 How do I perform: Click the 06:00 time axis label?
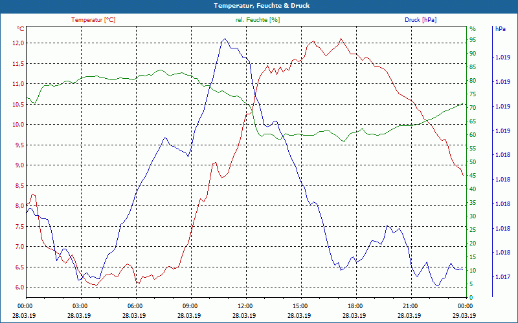[x=135, y=306]
